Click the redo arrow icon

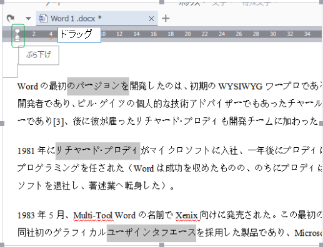click(x=10, y=18)
